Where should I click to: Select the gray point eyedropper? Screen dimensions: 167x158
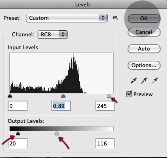click(x=144, y=80)
